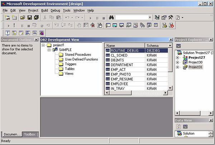Image resolution: width=215 pixels, height=145 pixels.
Task: Select the DEPARTMENT table row
Action: point(136,65)
